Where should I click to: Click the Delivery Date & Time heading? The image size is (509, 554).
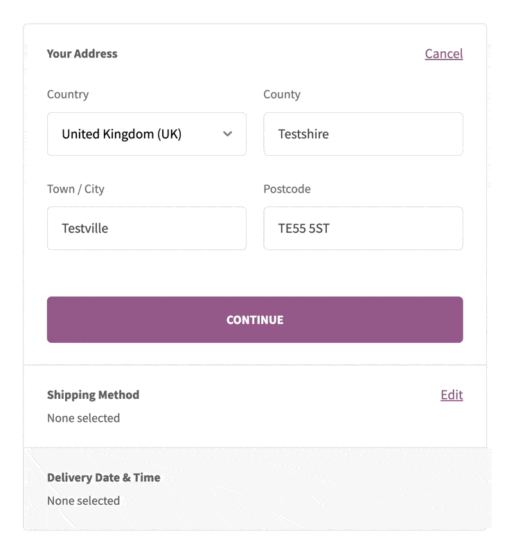103,478
